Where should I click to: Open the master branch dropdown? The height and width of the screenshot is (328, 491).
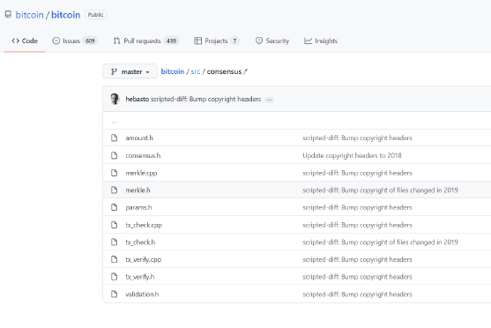(130, 71)
